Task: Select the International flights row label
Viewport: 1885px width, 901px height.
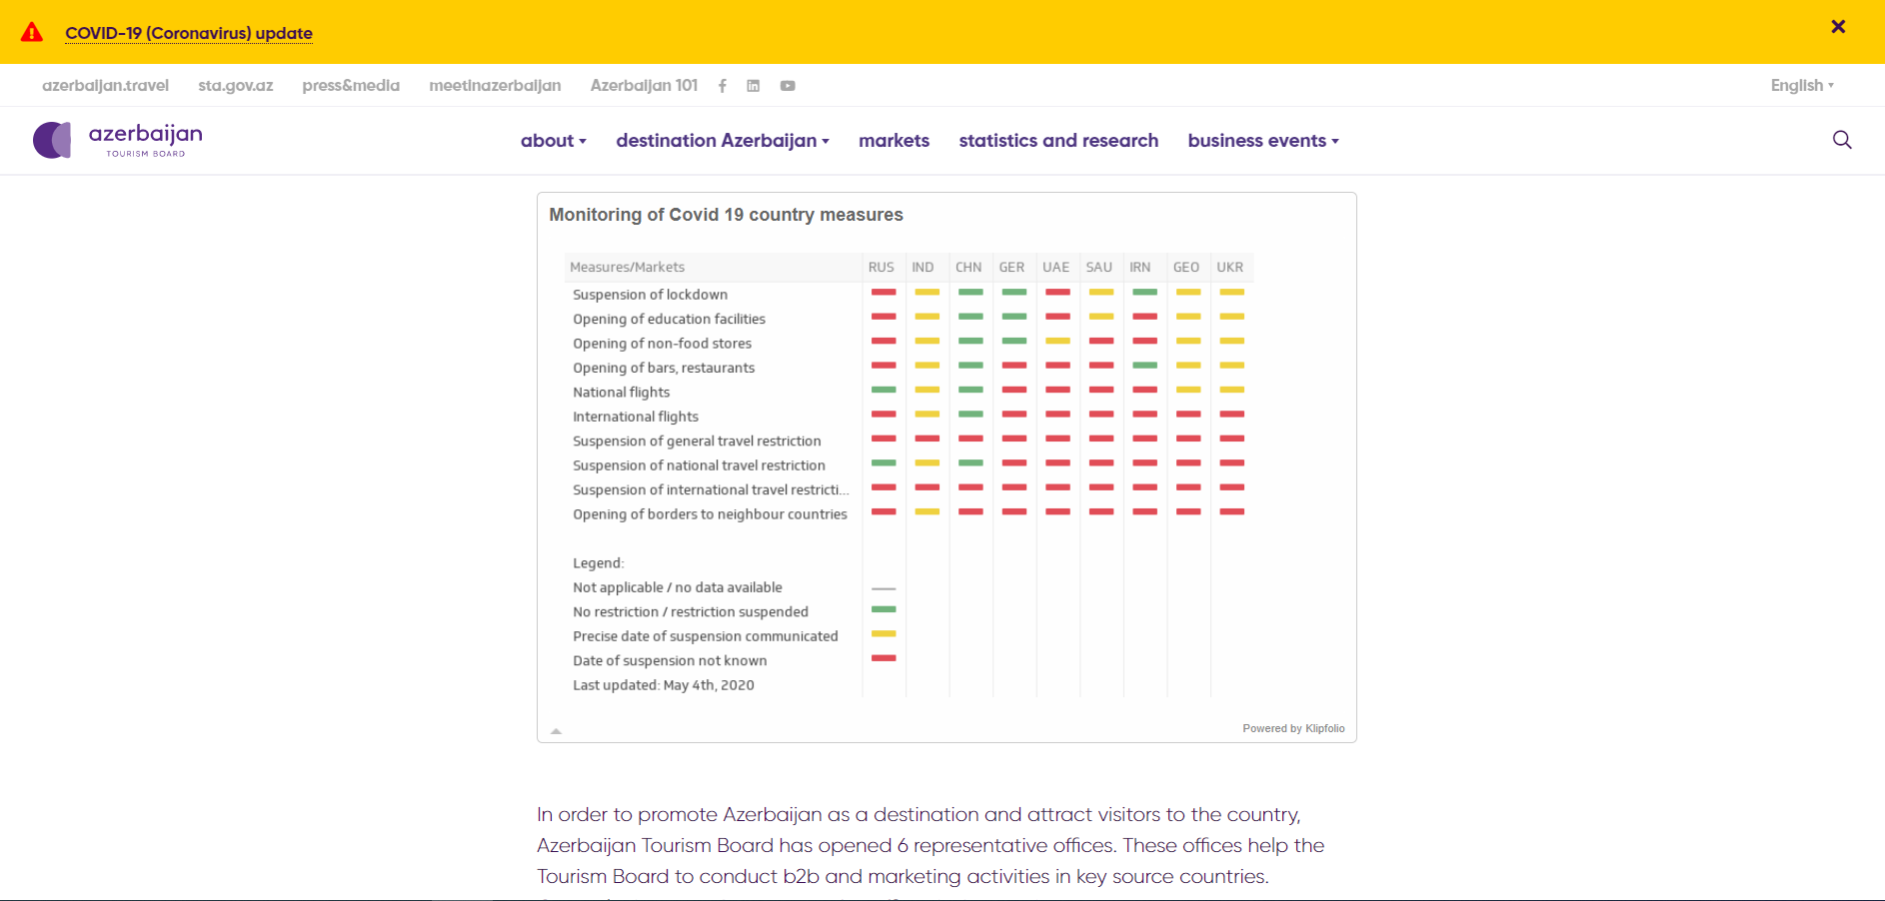Action: [x=635, y=417]
